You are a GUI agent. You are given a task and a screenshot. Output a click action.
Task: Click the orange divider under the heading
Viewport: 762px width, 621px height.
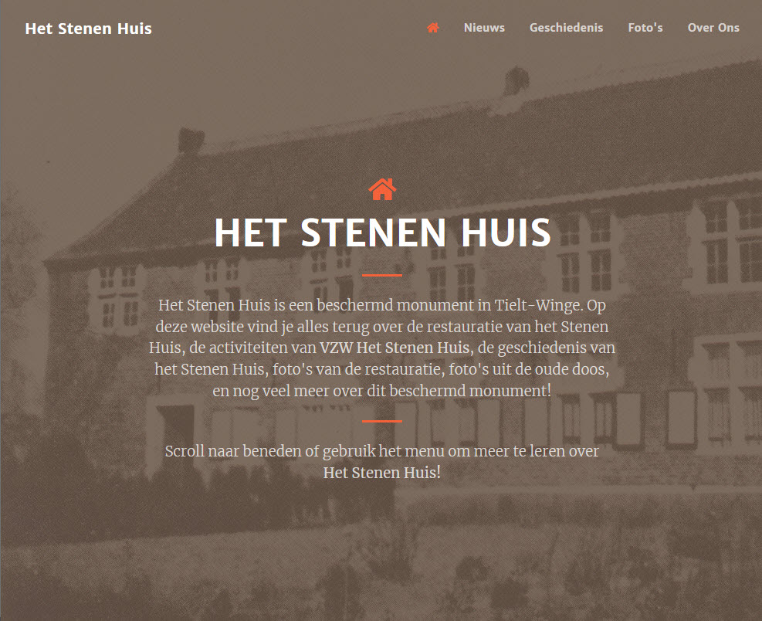tap(382, 275)
